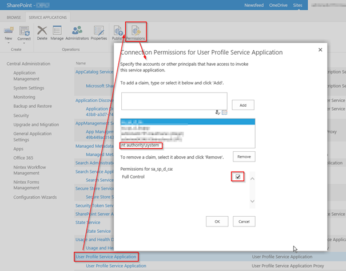346x271 pixels.
Task: Confirm the dialog with OK
Action: 217,221
